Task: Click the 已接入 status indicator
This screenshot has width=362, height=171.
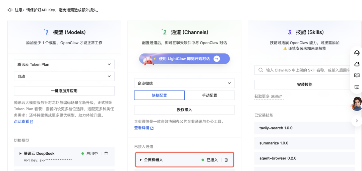Action: tap(209, 160)
